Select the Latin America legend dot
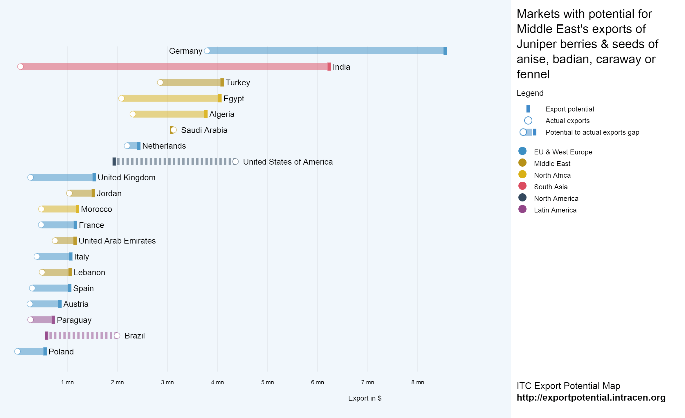Image resolution: width=685 pixels, height=418 pixels. [x=522, y=209]
